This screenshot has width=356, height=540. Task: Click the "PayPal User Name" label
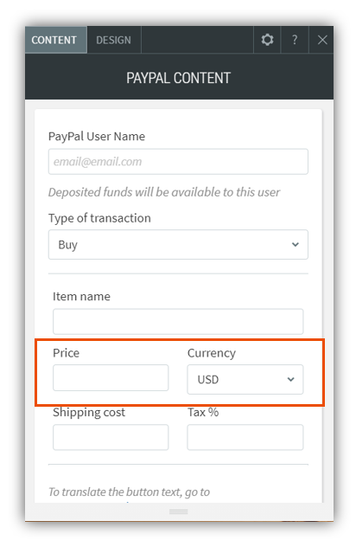point(97,137)
